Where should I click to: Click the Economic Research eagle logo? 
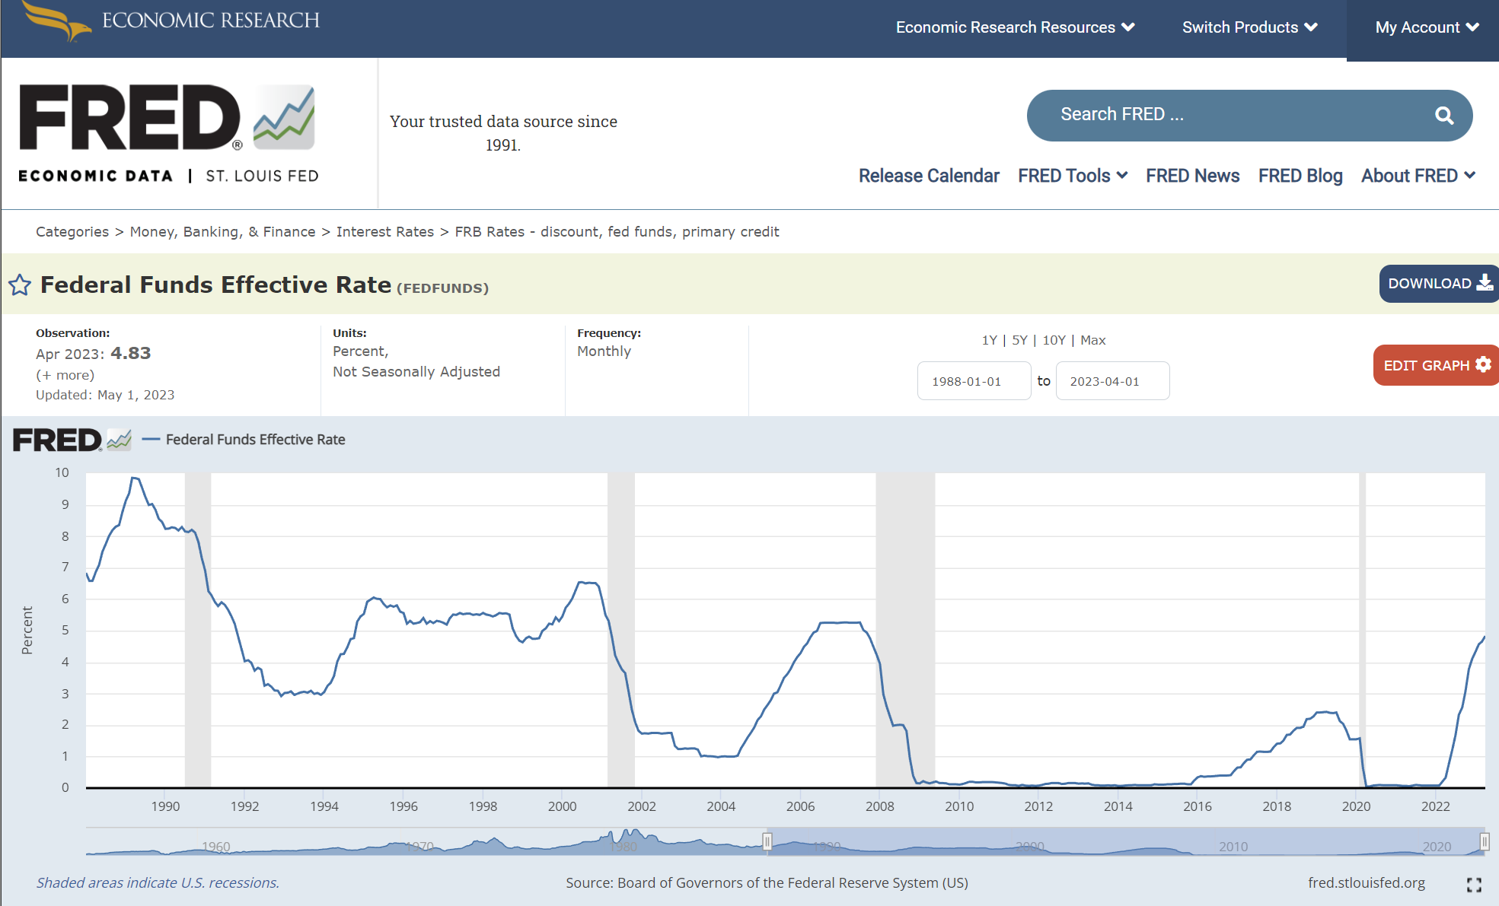[57, 21]
